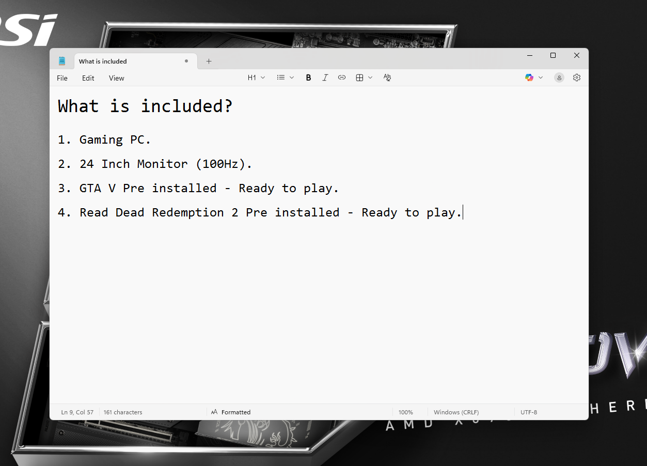This screenshot has width=647, height=466.
Task: Open the account profile icon
Action: click(x=559, y=77)
